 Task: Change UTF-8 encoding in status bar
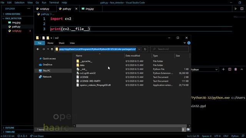[217, 136]
